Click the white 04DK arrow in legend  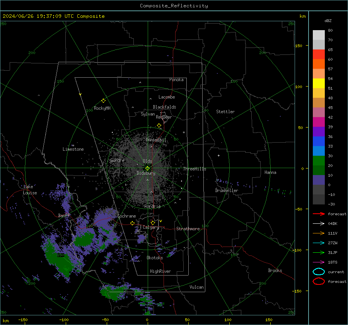(319, 224)
